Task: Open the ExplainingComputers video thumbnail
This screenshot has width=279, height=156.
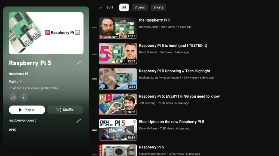Action: coord(118,150)
